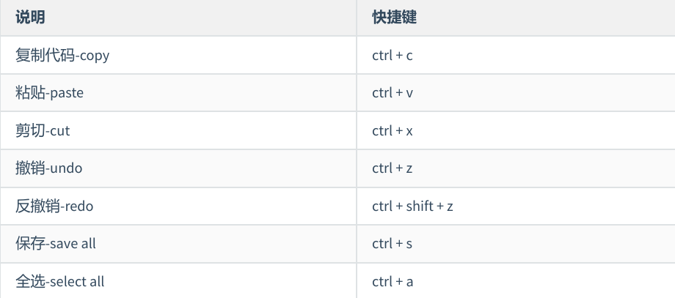Viewport: 675px width, 298px height.
Task: Click the word copy in first row
Action: [95, 56]
